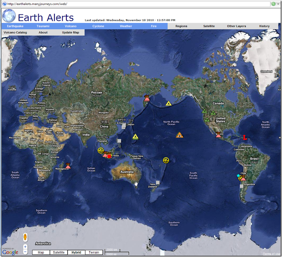Click the browser green go button
282x257 pixels.
click(274, 4)
